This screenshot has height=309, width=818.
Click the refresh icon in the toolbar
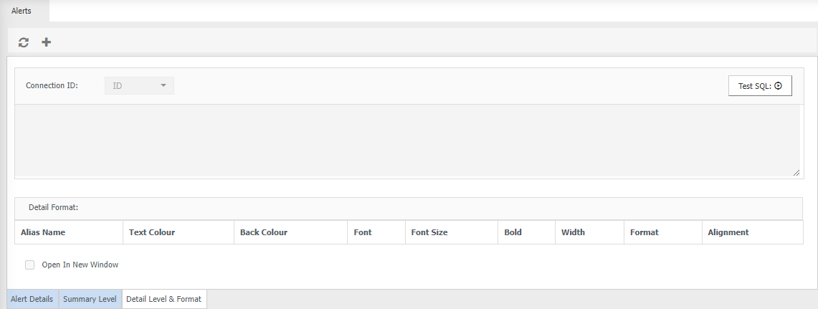point(24,42)
